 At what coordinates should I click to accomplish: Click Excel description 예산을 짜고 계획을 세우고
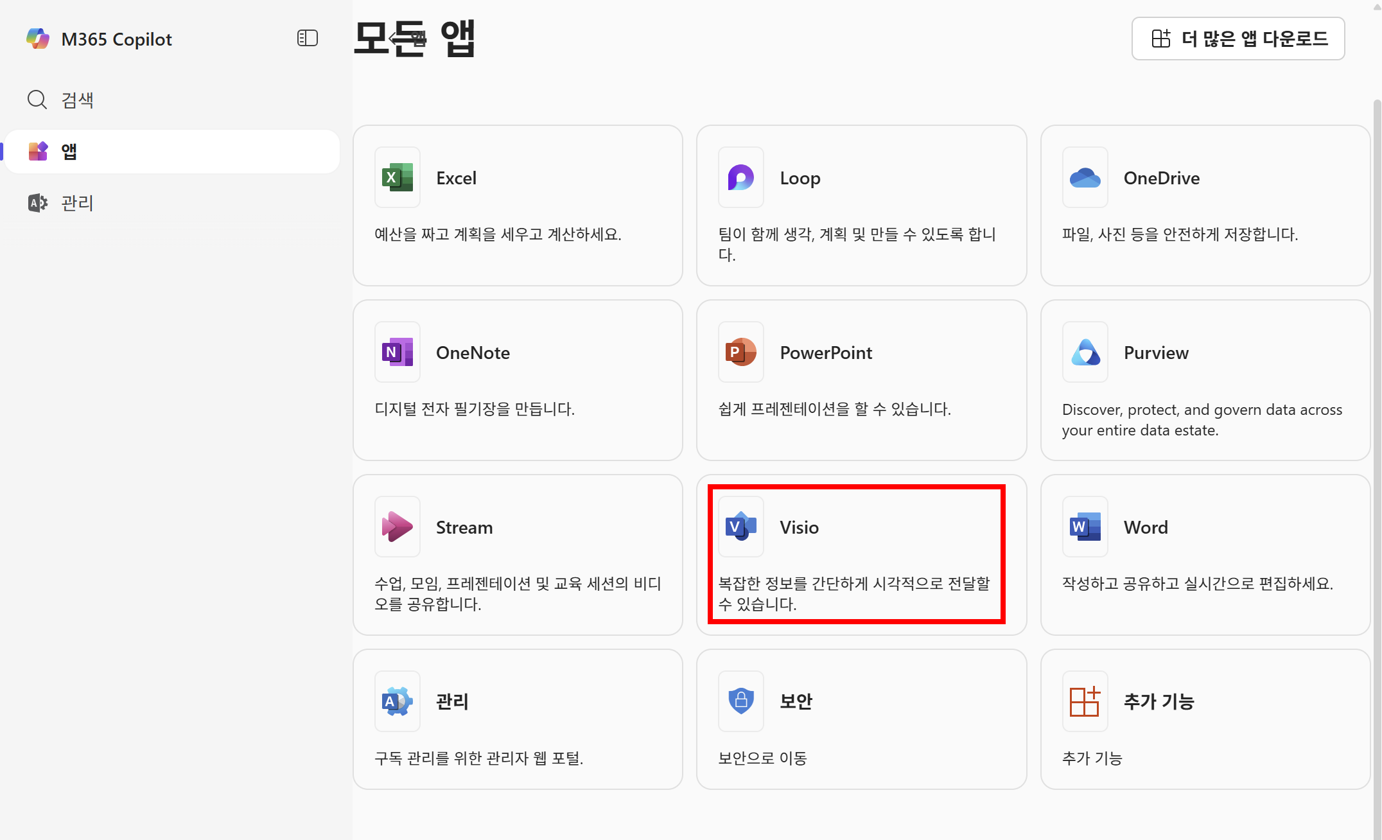click(498, 234)
